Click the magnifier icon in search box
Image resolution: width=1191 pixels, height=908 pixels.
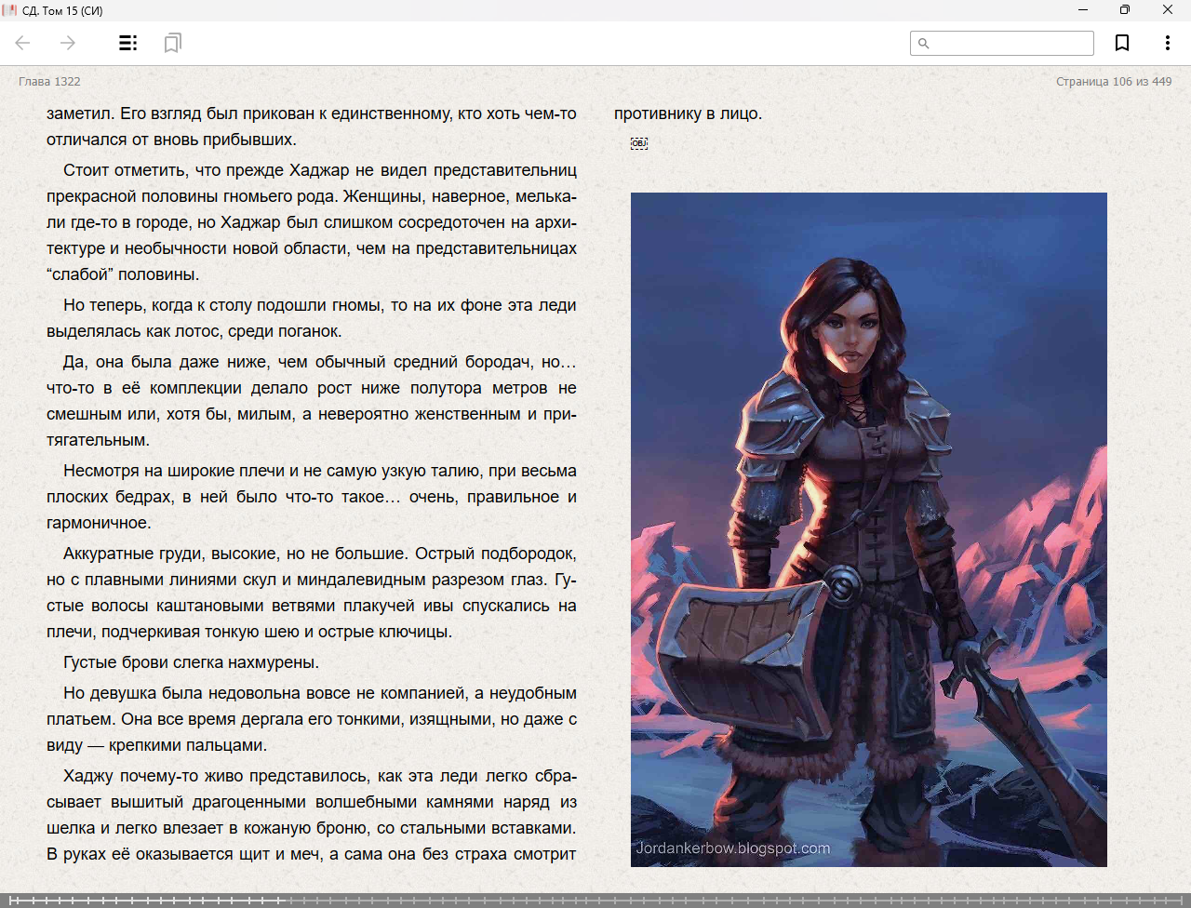pos(923,44)
